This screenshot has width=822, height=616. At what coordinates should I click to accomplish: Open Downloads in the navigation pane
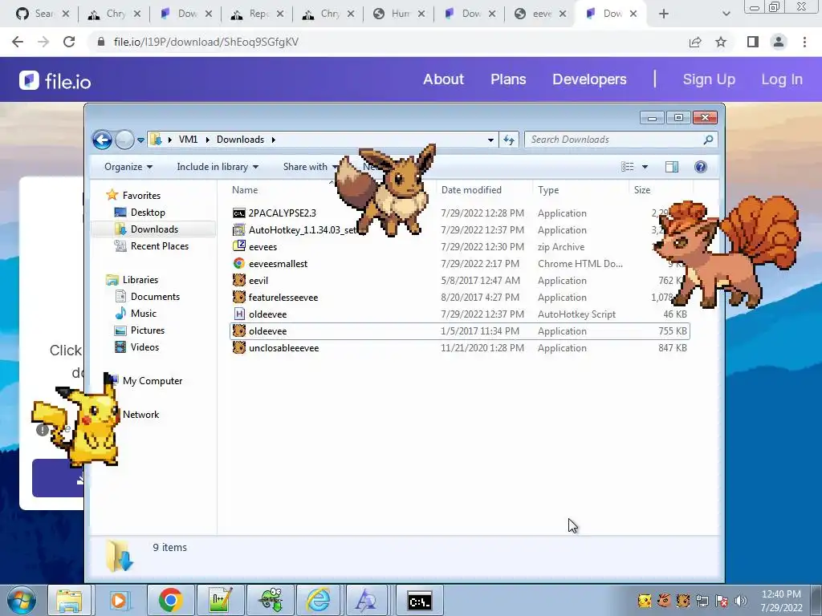pos(154,229)
